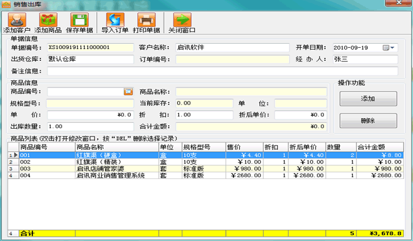Image resolution: width=413 pixels, height=241 pixels.
Task: Click the window icon in the title bar
Action: tap(6, 4)
